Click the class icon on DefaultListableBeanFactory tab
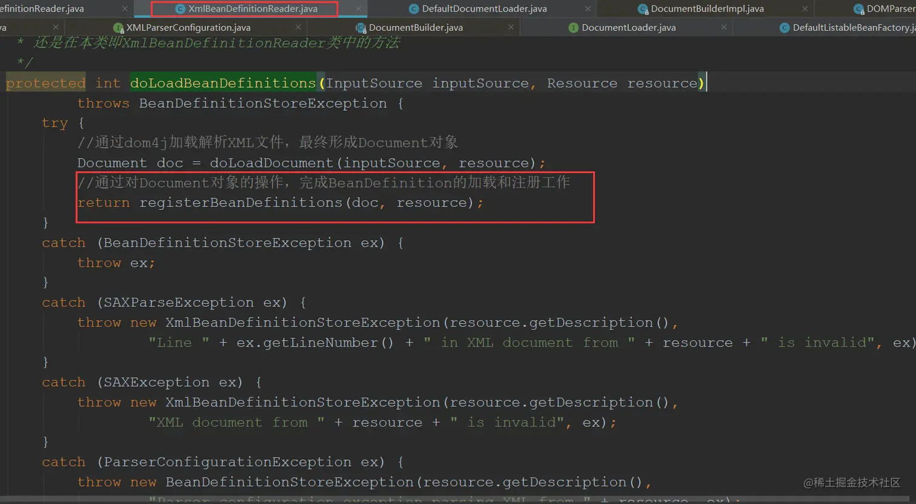The height and width of the screenshot is (504, 916). click(785, 28)
